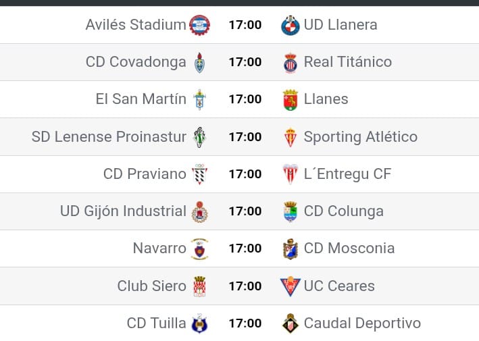Click the CD Colunga shield icon
Screen dimensions: 479x341
click(x=291, y=211)
